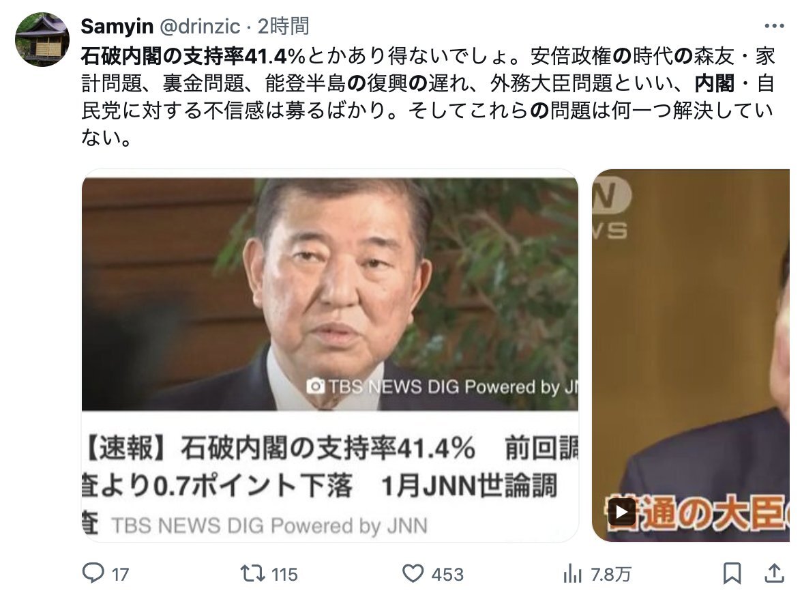Open view analytics bar chart icon
This screenshot has width=802, height=591.
tap(572, 574)
